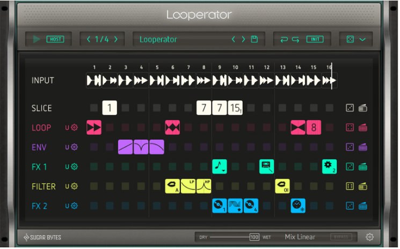Select the SLICE step showing 15
400x249 pixels.
235,108
